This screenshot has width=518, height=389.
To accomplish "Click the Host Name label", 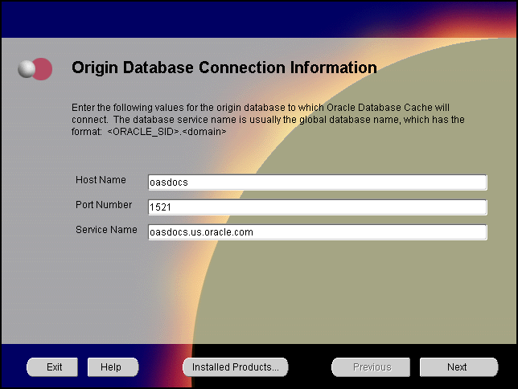I will [x=101, y=180].
